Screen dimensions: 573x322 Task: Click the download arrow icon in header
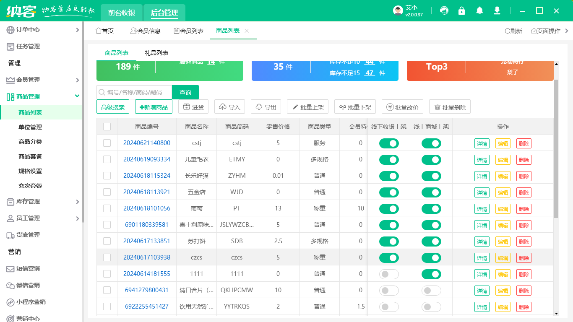497,11
